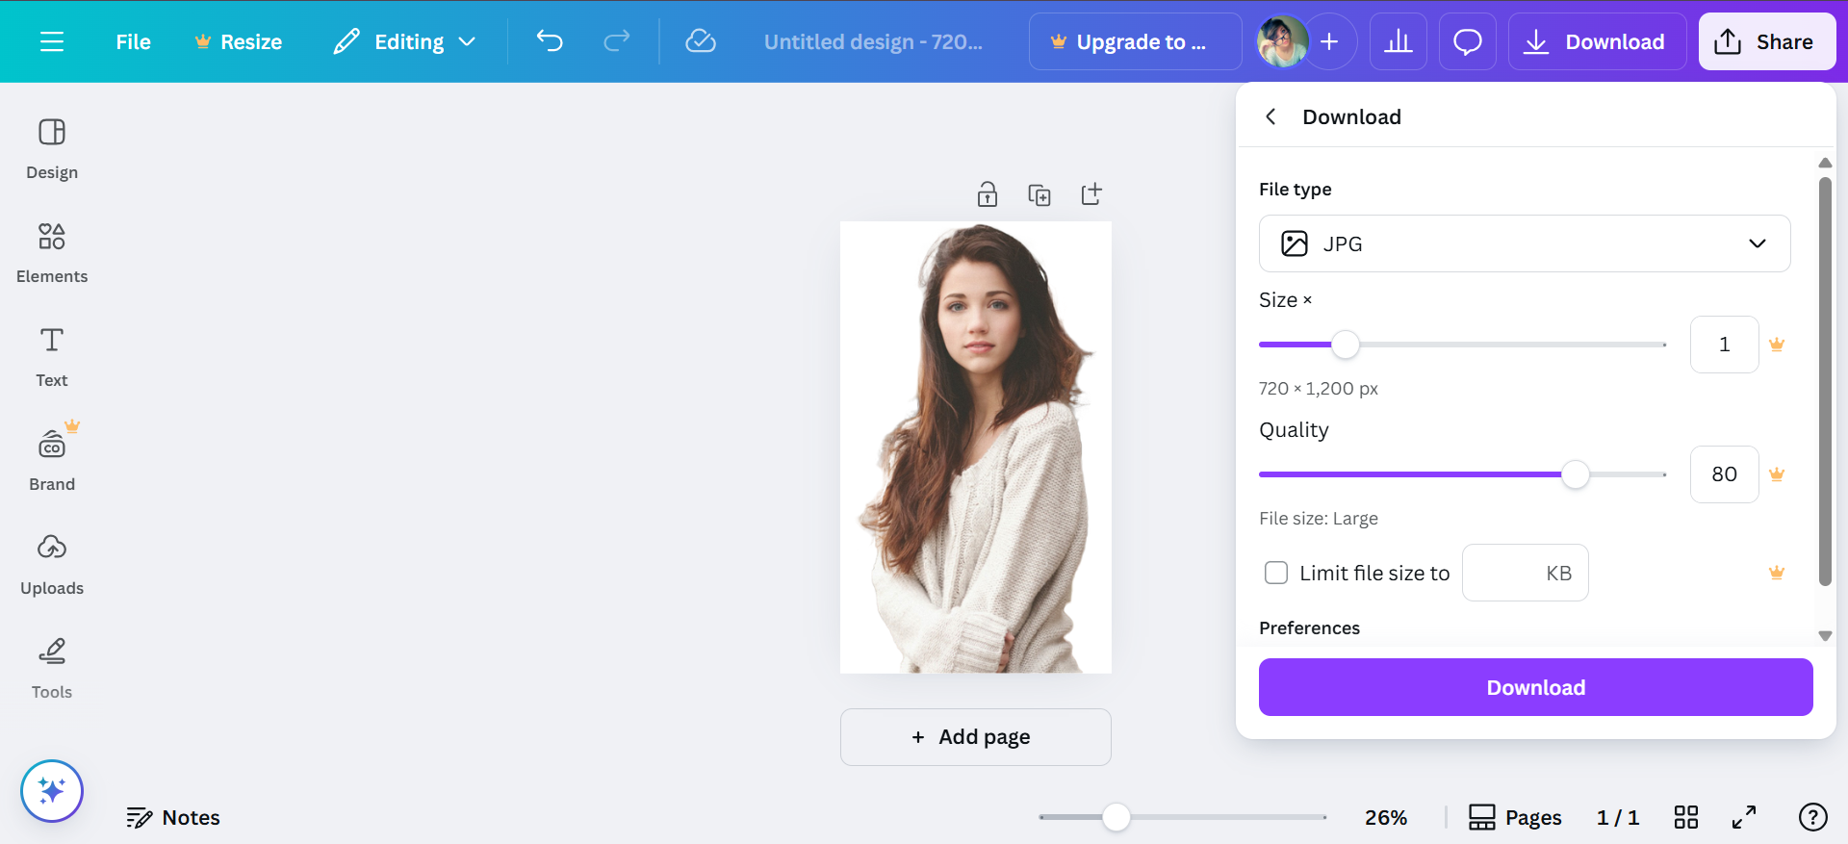The height and width of the screenshot is (844, 1848).
Task: Open the File menu
Action: coord(133,41)
